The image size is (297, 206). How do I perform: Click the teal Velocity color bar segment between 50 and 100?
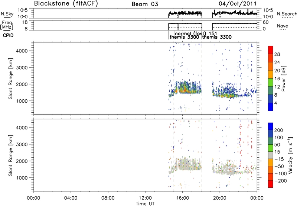click(271, 141)
